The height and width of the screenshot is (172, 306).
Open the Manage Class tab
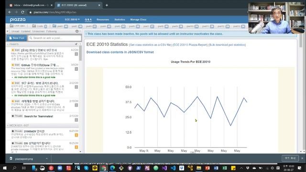tap(138, 20)
